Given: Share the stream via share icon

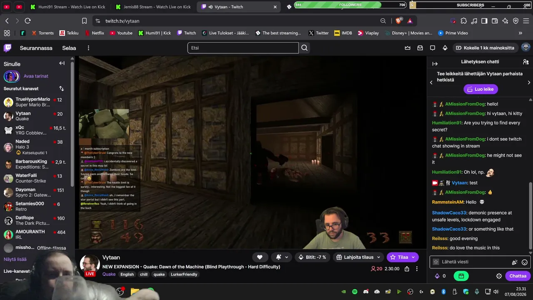Looking at the screenshot, I should 407,269.
